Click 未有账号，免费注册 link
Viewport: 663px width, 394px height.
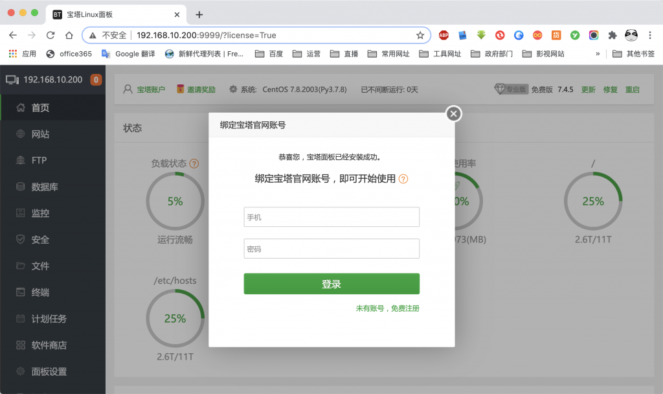click(387, 308)
